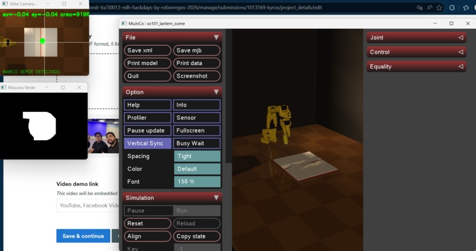Click the yellow robot arm in viewport
The width and height of the screenshot is (476, 251).
(277, 124)
